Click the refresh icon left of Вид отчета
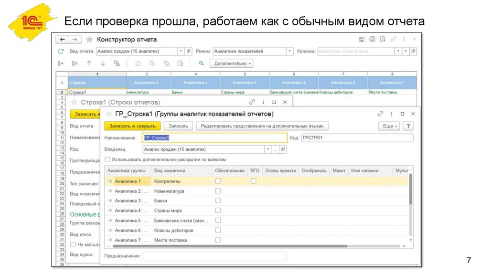Screen dimensions: 489x274 coord(61,51)
